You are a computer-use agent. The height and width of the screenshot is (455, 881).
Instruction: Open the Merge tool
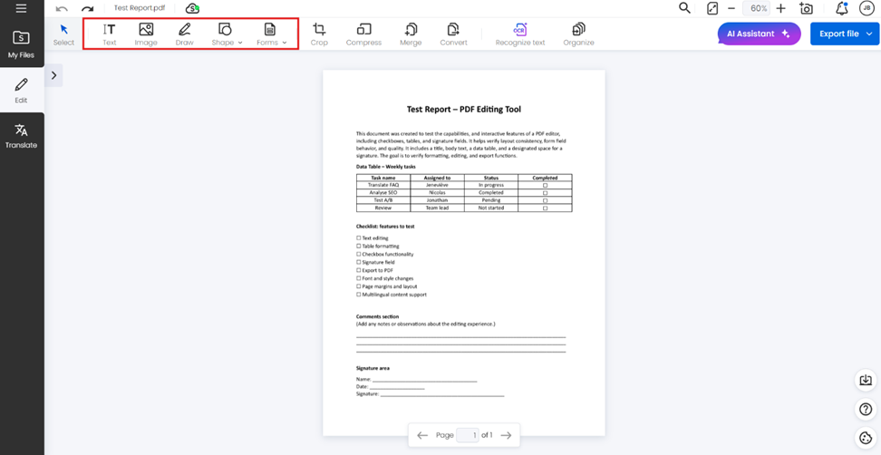point(411,34)
